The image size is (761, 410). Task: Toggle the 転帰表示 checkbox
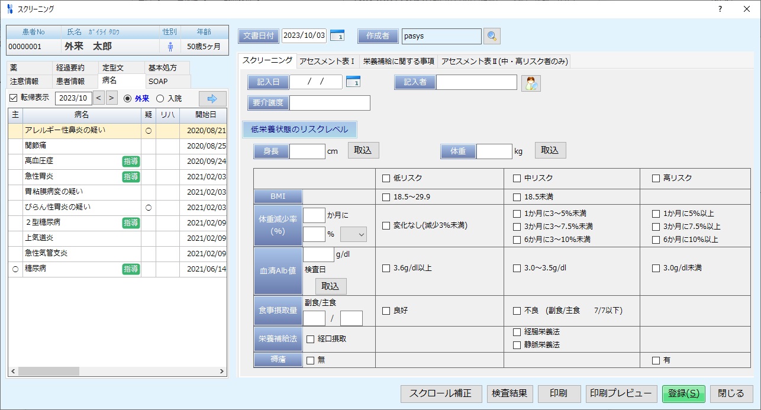click(13, 98)
